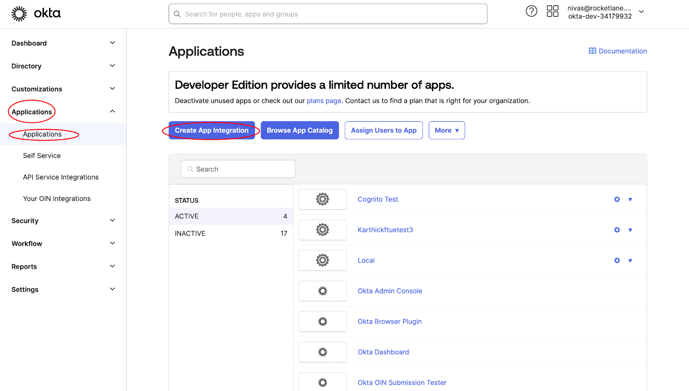Click the Documentation book icon
Viewport: 689px width, 391px height.
[x=593, y=51]
